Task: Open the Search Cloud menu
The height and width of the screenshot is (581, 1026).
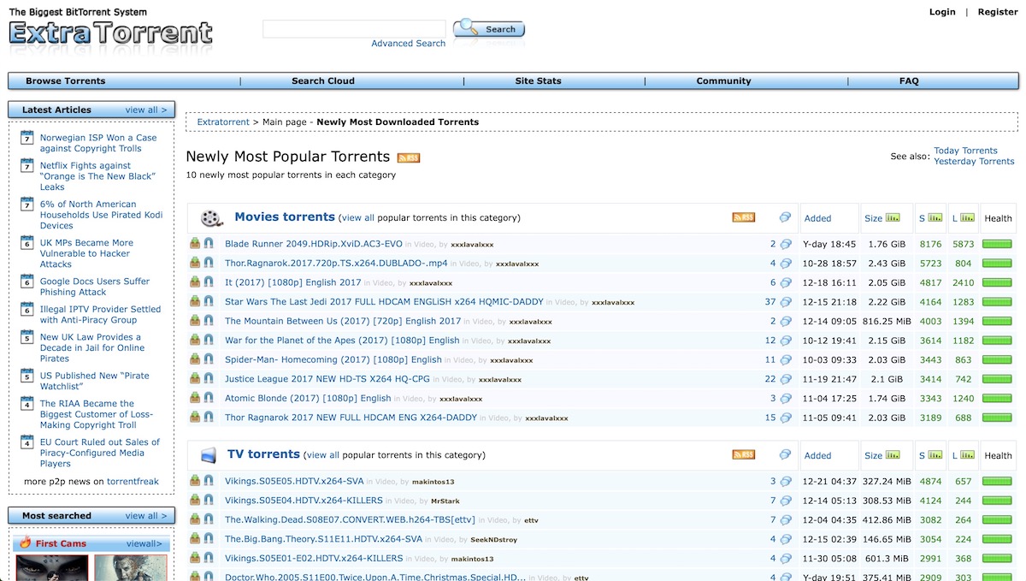Action: [x=322, y=80]
